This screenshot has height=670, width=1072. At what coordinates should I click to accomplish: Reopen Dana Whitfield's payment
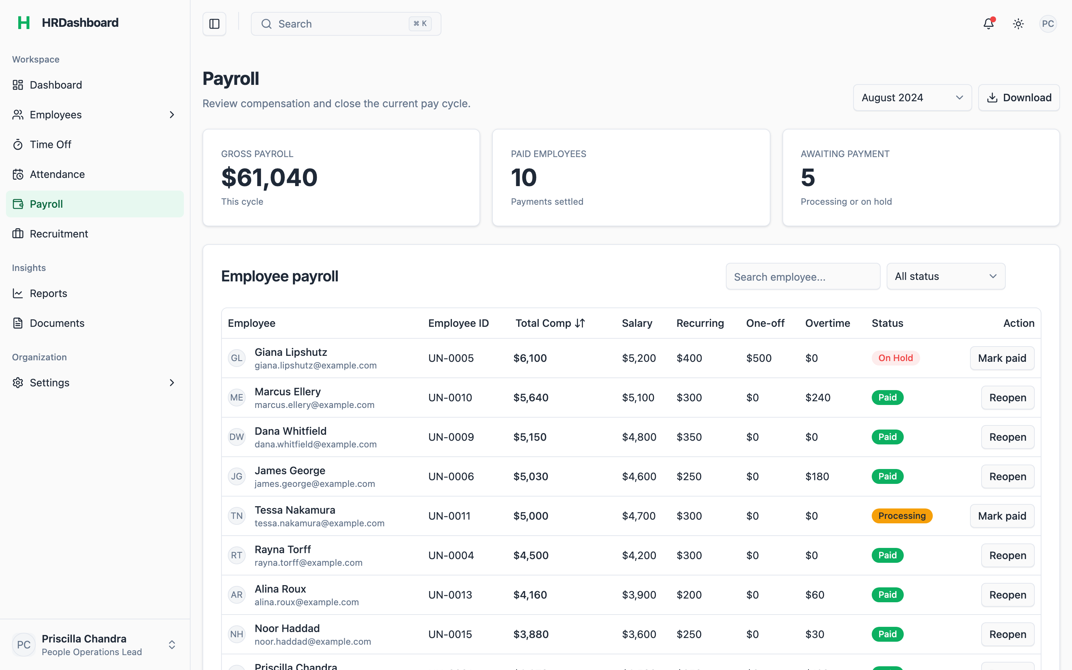tap(1008, 437)
